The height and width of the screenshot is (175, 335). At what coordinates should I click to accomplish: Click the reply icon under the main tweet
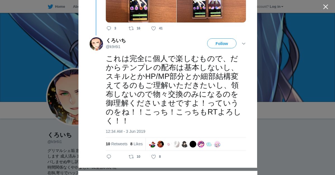[109, 157]
